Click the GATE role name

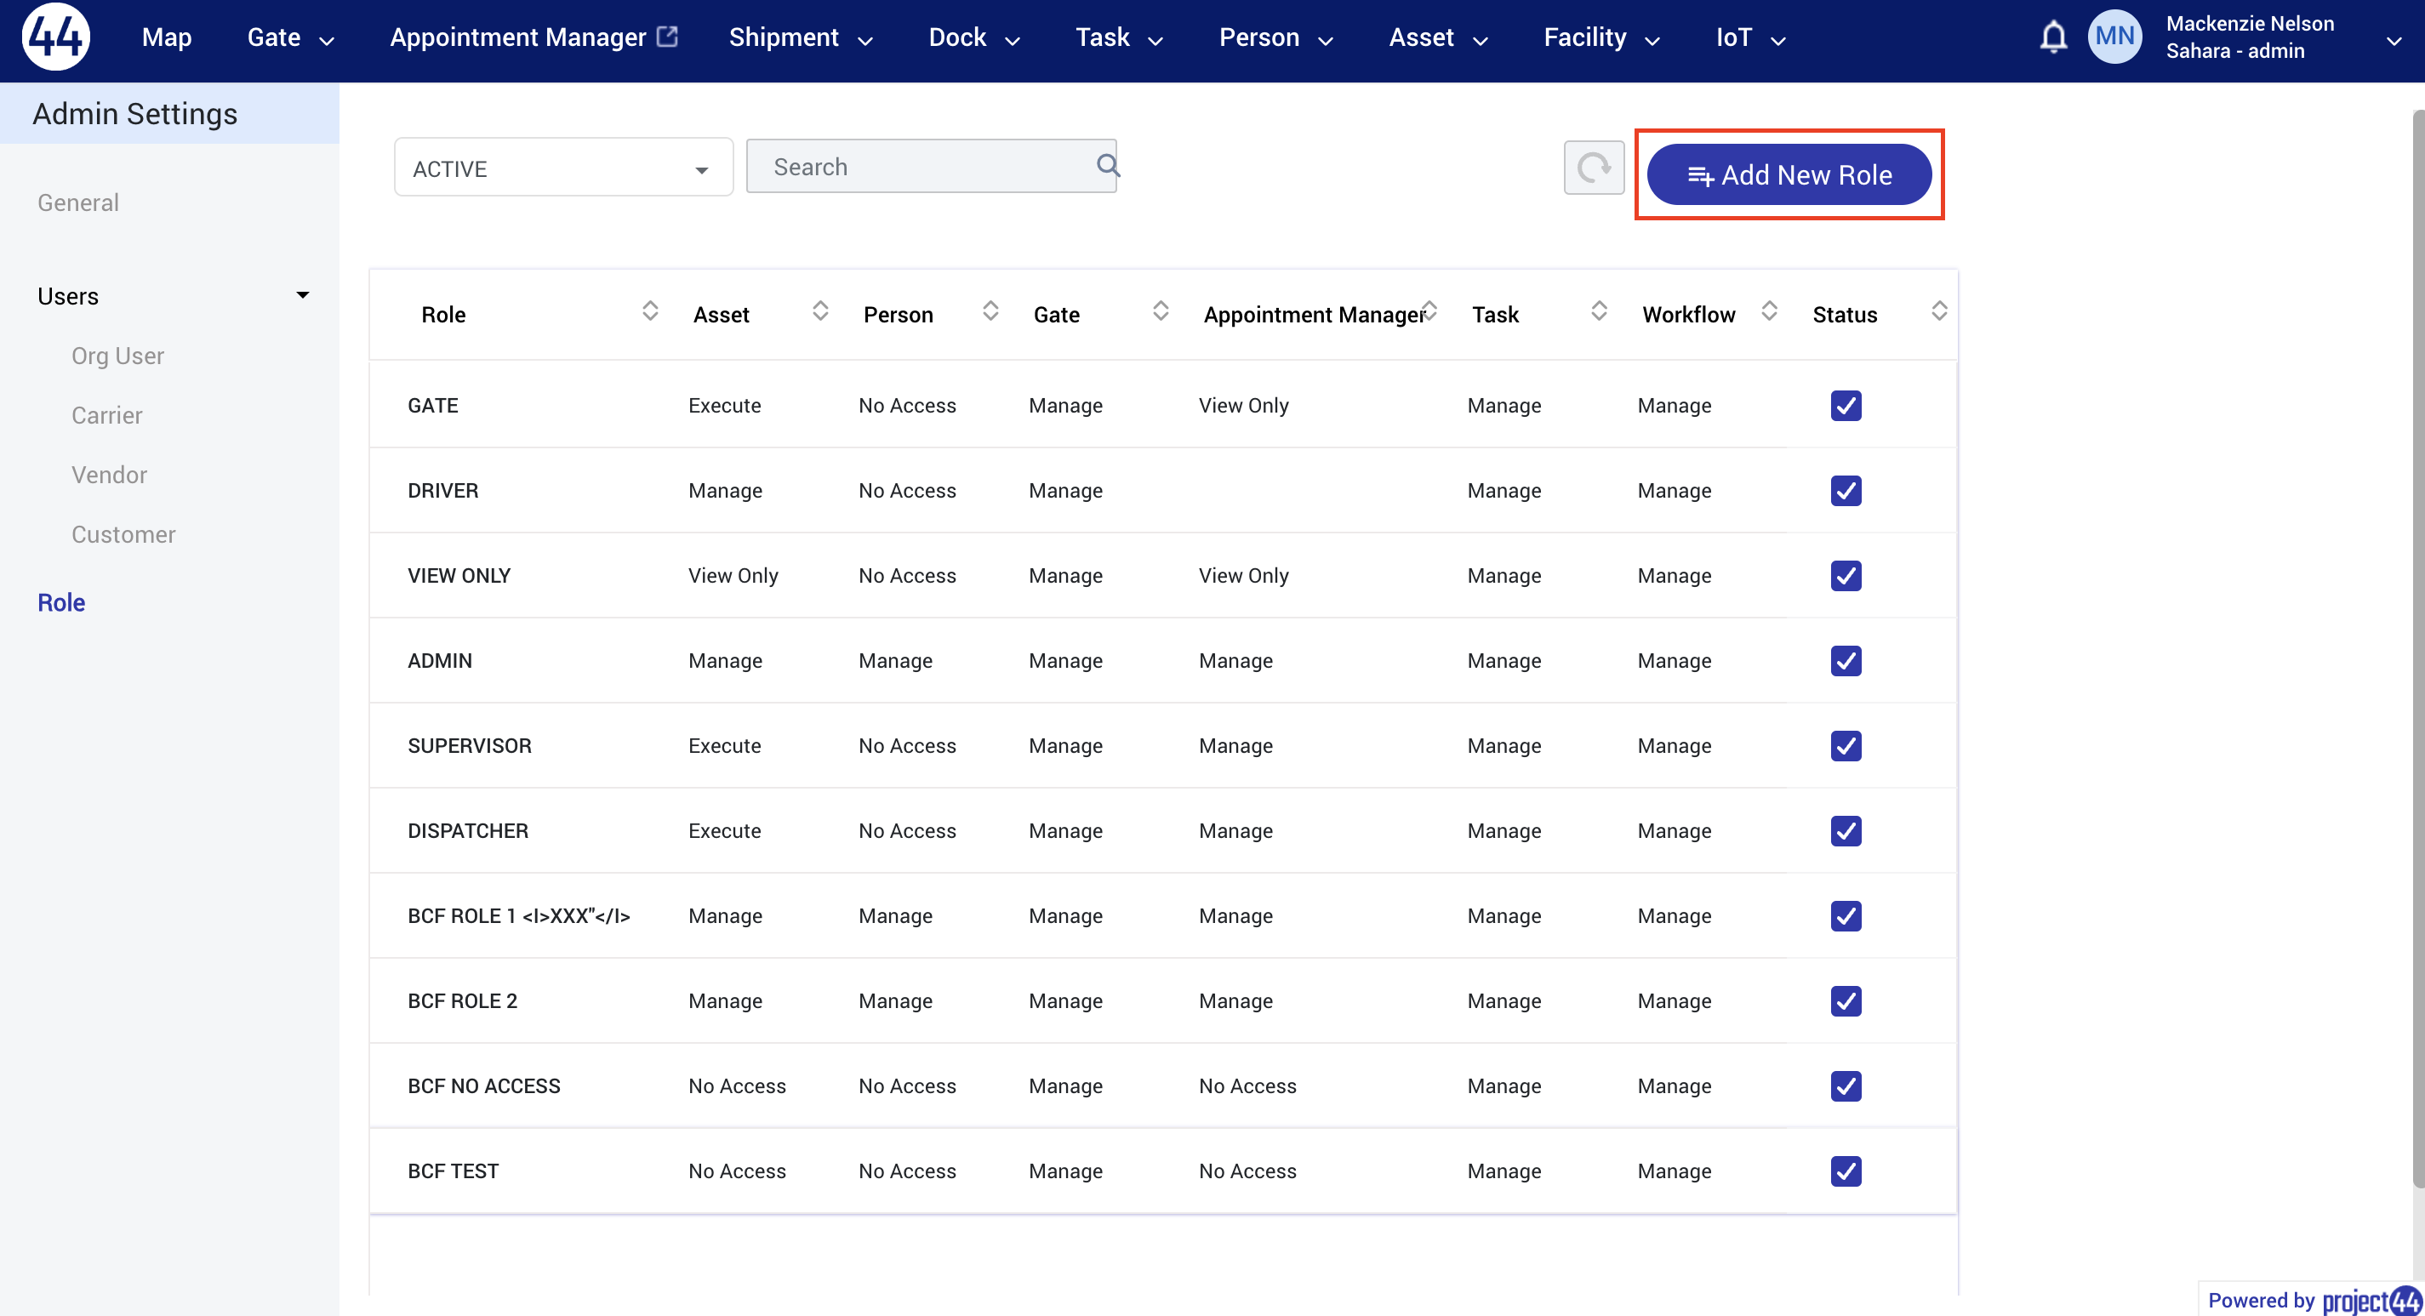tap(432, 406)
